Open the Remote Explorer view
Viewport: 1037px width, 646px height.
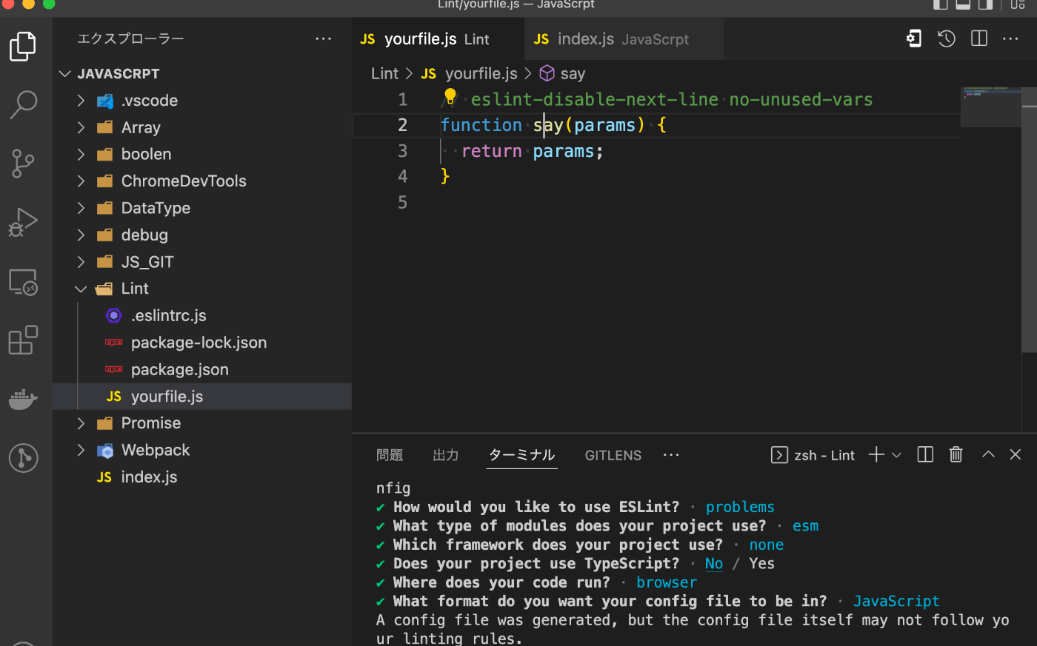23,282
